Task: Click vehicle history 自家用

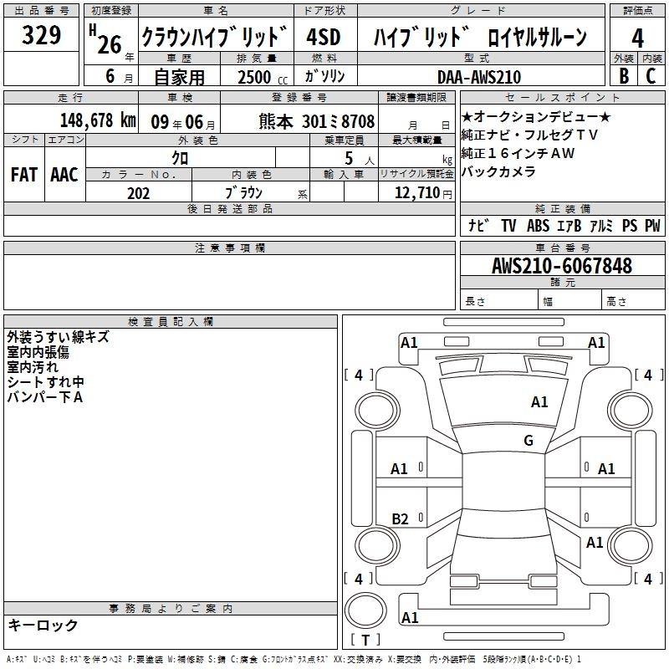Action: (x=179, y=77)
